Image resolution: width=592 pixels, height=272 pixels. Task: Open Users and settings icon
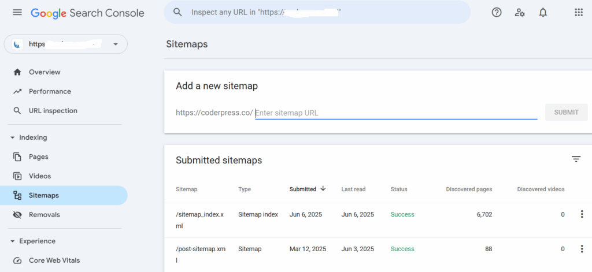(520, 13)
